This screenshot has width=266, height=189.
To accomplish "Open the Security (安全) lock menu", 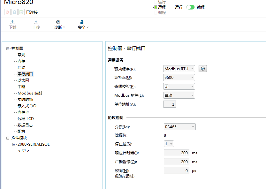I will pos(83,25).
